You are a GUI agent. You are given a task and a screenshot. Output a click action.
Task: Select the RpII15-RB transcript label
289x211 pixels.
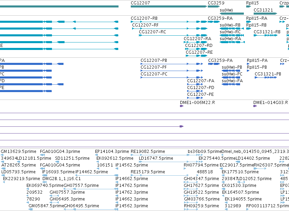click(x=256, y=25)
